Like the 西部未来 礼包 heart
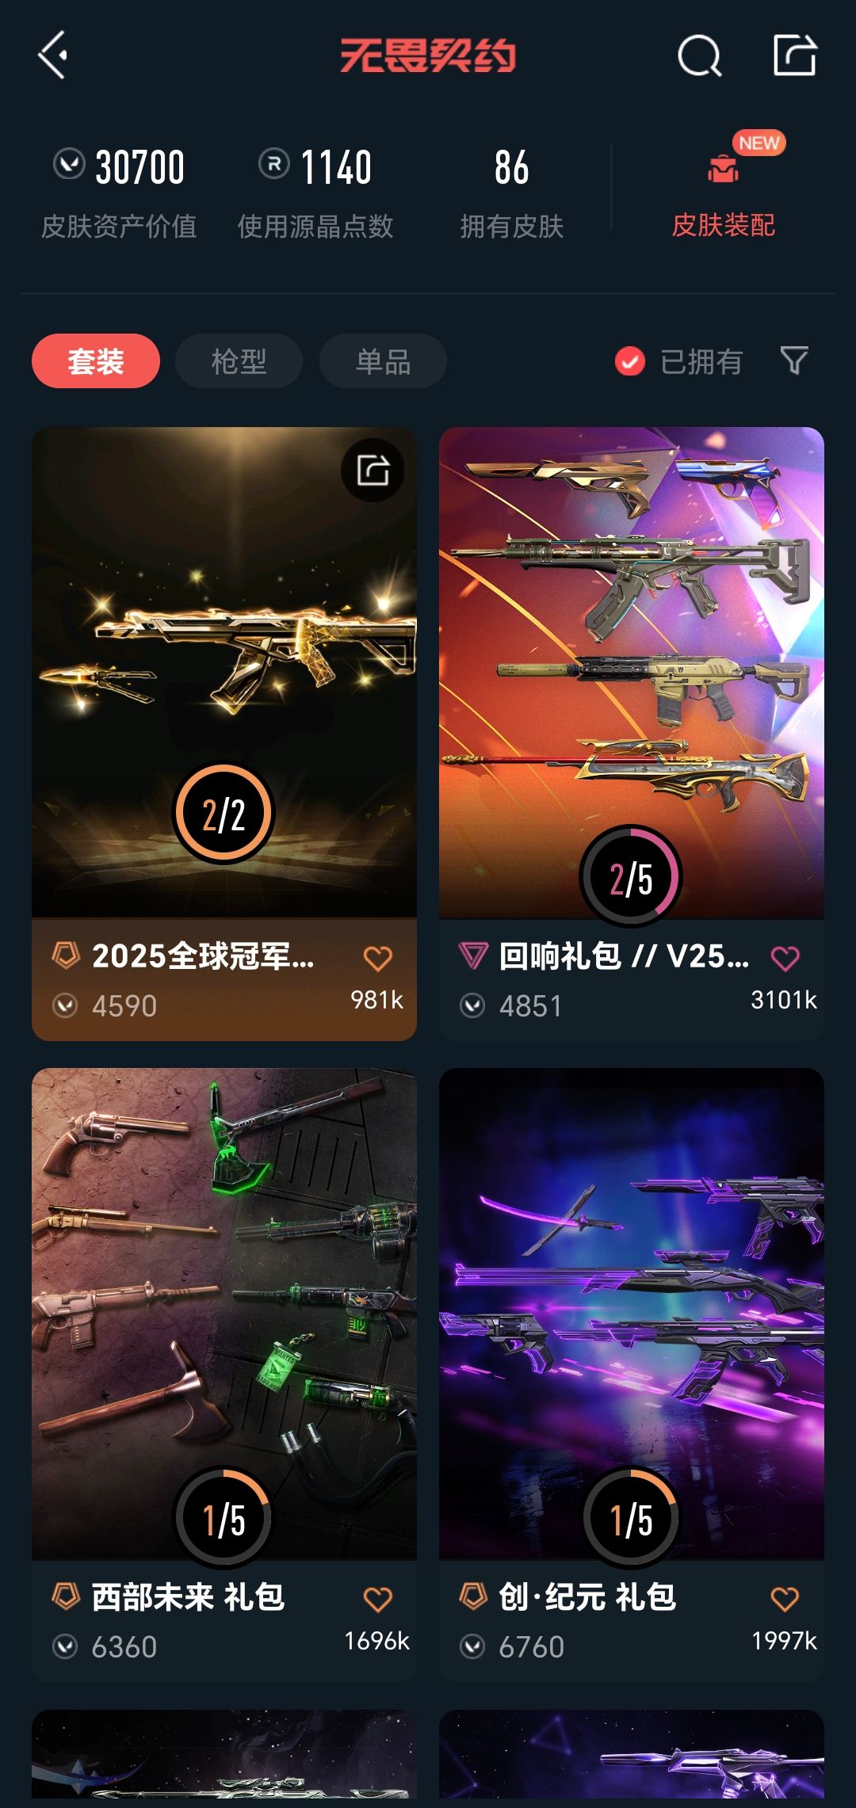 pyautogui.click(x=378, y=1599)
